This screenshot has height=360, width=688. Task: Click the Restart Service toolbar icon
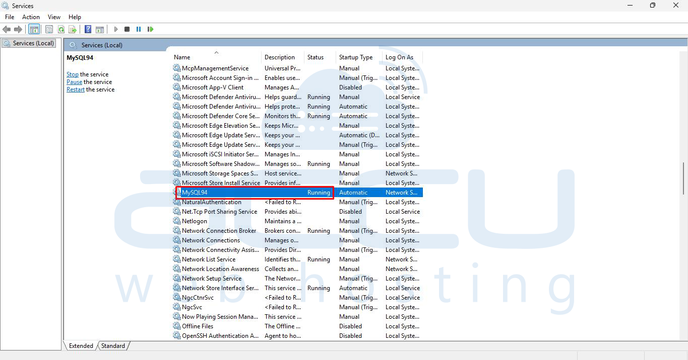pos(150,30)
